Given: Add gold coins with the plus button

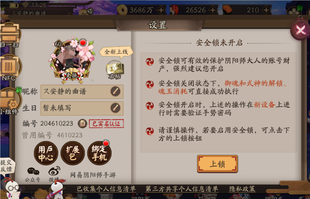Looking at the screenshot, I should (161, 10).
